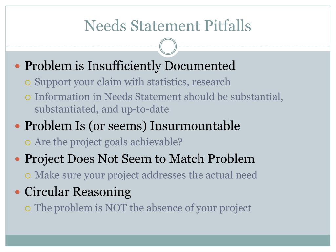Viewport: 336px width, 252px height.
Task: Click the decorative circle under the title
Action: coord(168,46)
